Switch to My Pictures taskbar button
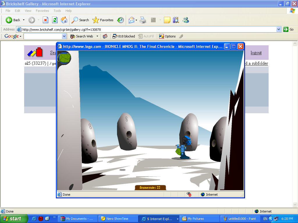The image size is (298, 223). (x=199, y=219)
